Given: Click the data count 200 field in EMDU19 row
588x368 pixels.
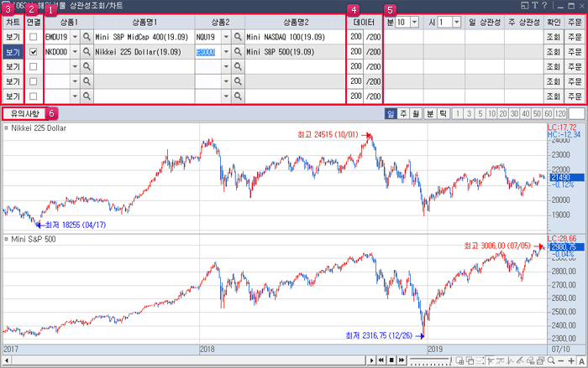Looking at the screenshot, I should [x=355, y=37].
